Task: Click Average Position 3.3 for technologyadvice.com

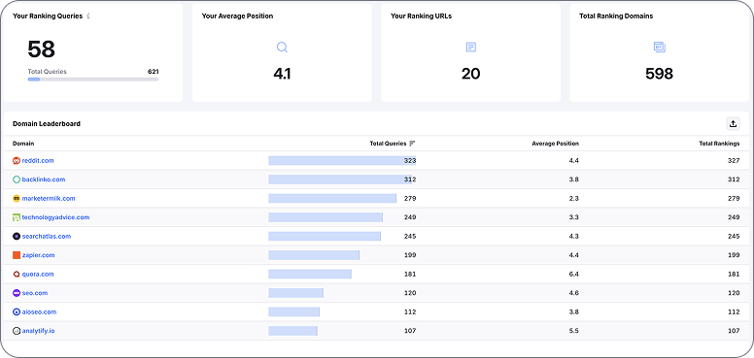Action: tap(573, 217)
